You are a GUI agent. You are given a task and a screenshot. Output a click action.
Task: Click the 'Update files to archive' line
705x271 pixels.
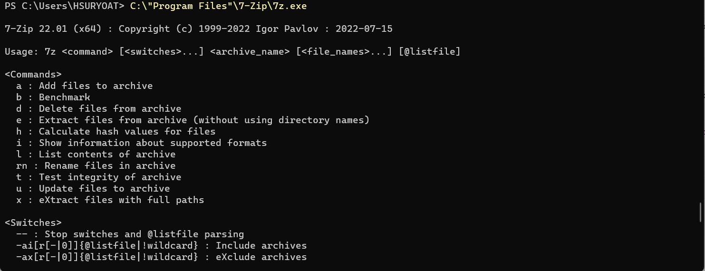point(93,188)
